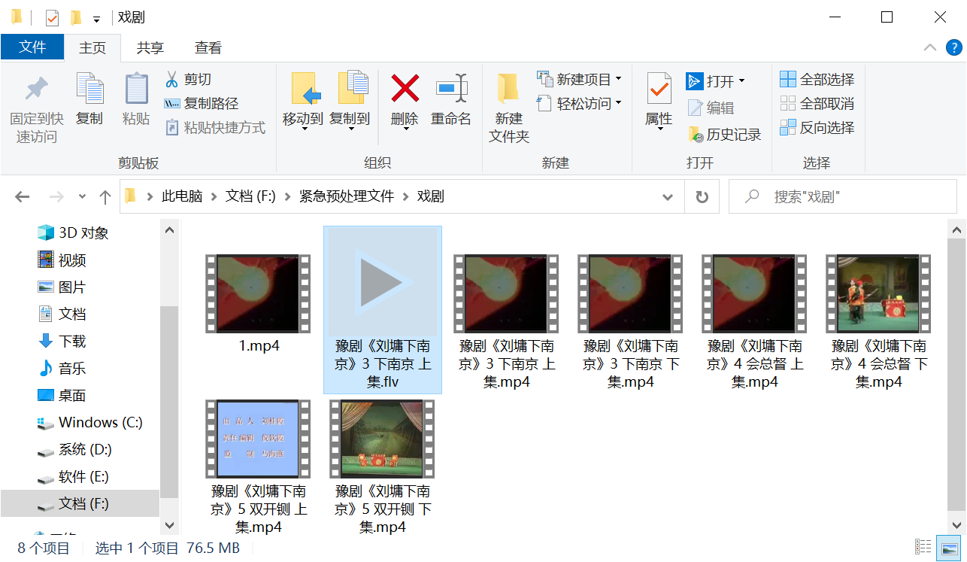Switch to details view in status bar

(923, 548)
